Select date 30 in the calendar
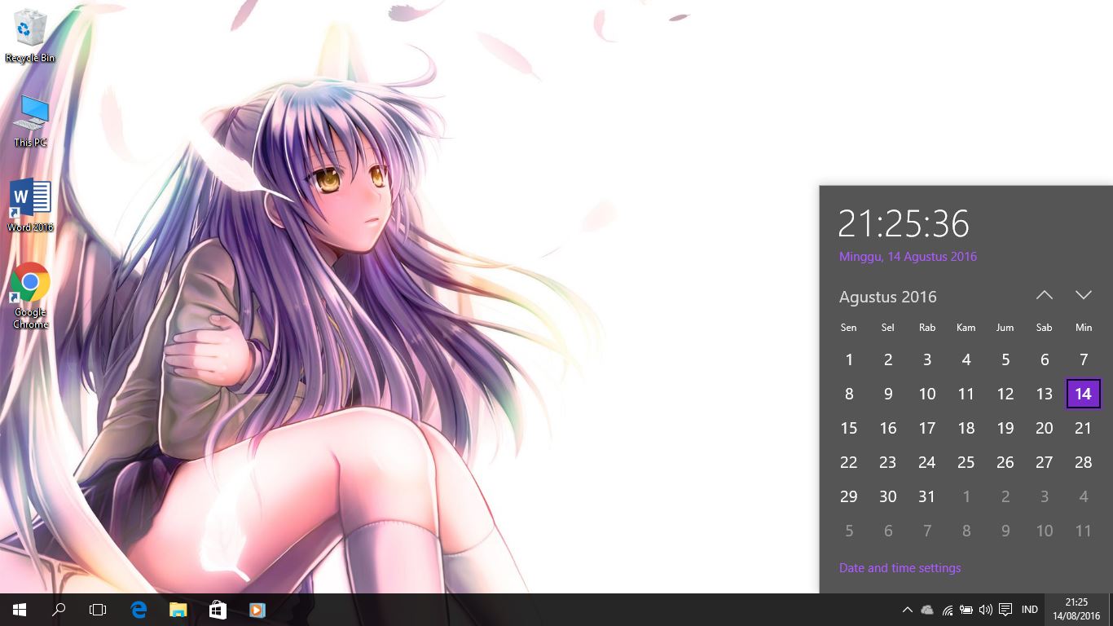This screenshot has width=1113, height=626. click(888, 496)
